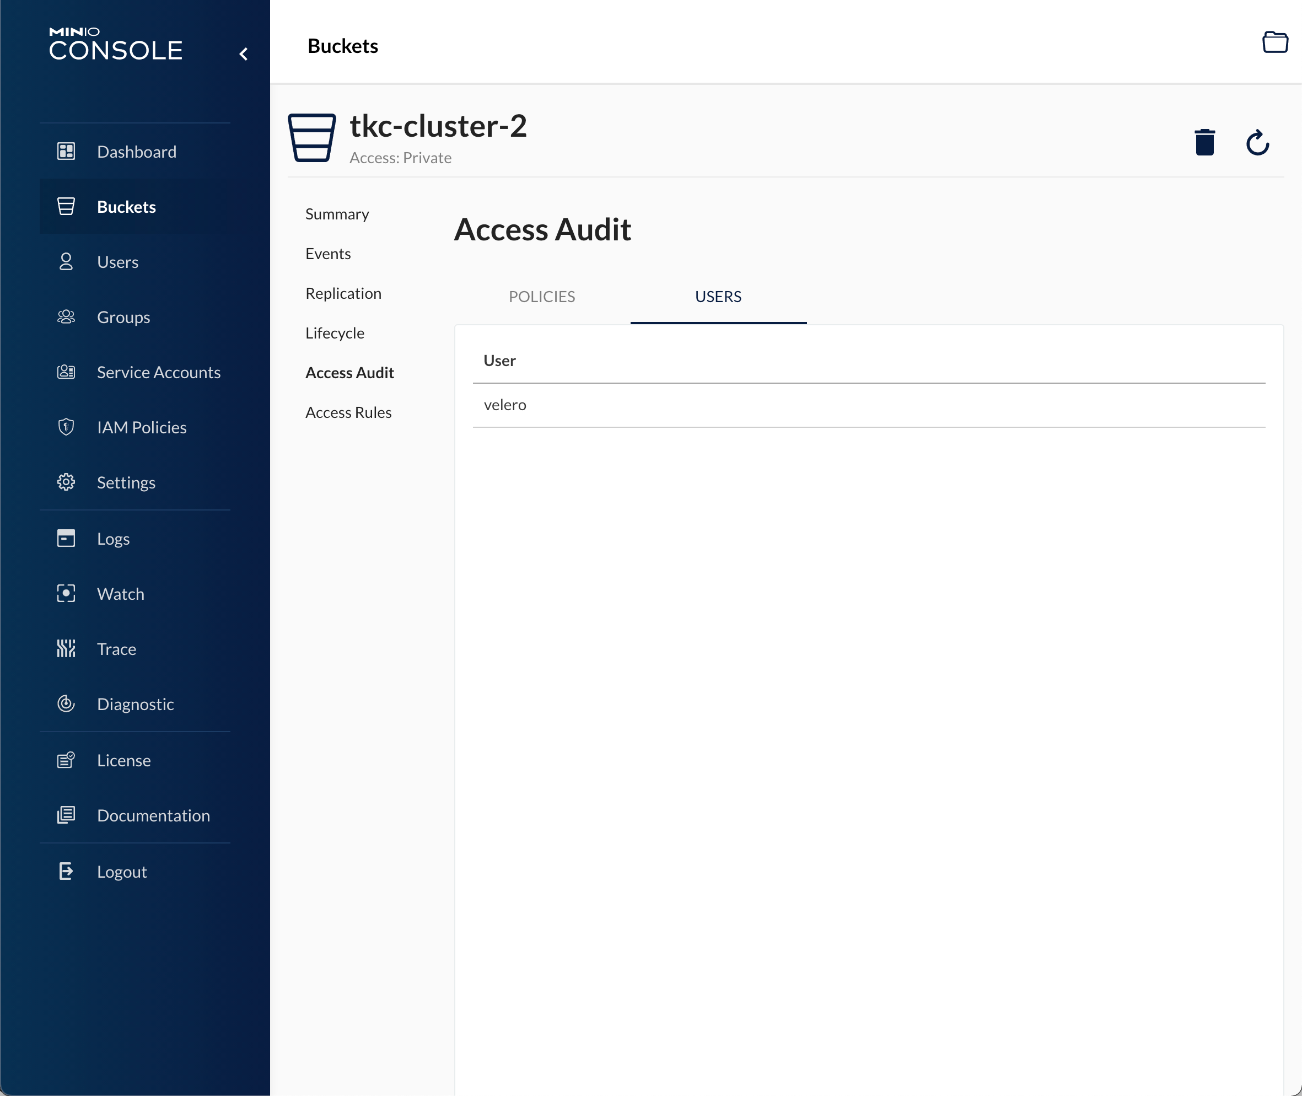Open Groups label in sidebar
This screenshot has width=1302, height=1096.
123,318
